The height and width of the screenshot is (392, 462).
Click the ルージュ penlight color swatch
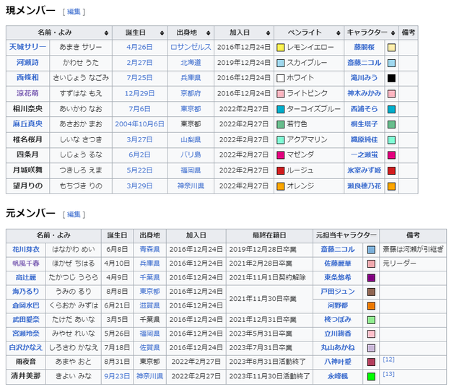point(281,170)
